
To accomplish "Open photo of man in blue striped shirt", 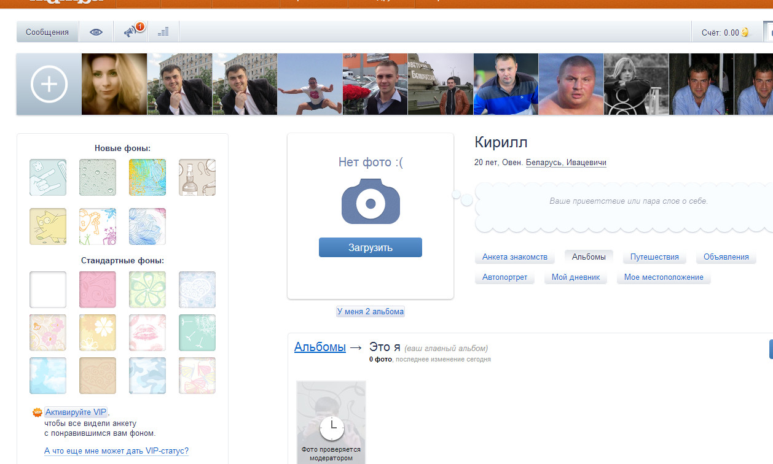I will coord(506,84).
